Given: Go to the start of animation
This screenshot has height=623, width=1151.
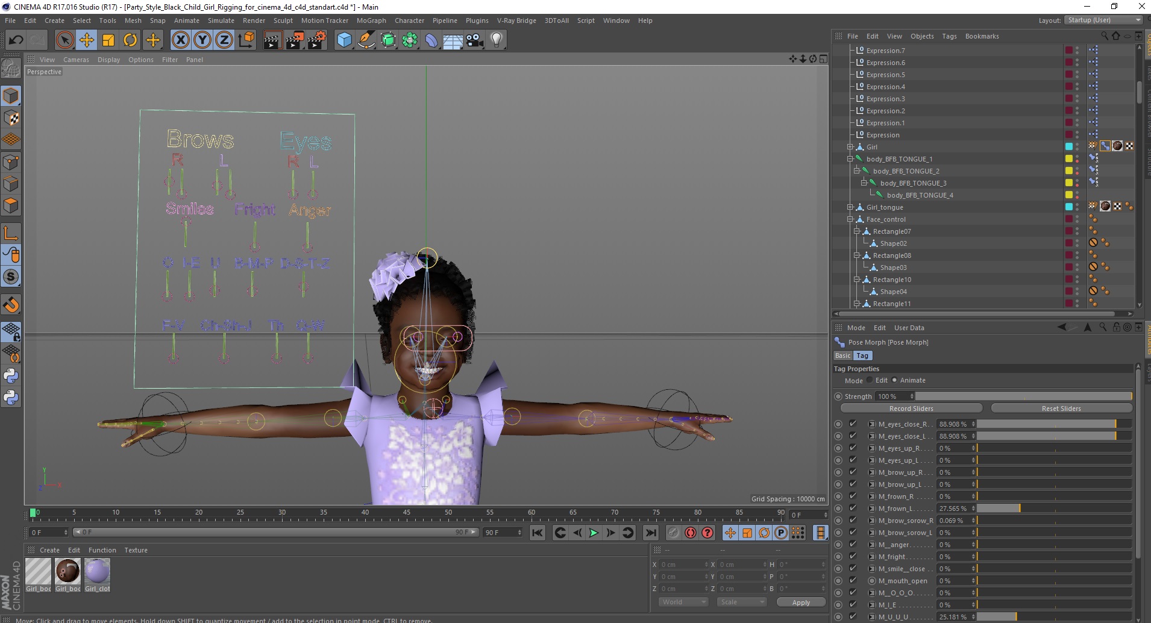Looking at the screenshot, I should (538, 533).
